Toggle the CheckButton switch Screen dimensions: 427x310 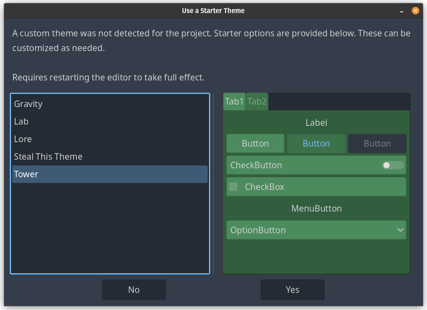[393, 165]
